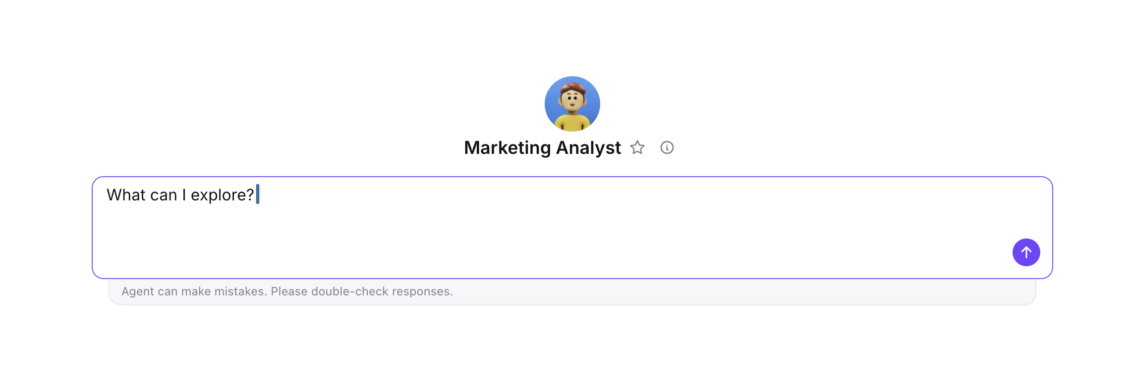Click the "Marketing Analyst" title text

pos(542,148)
